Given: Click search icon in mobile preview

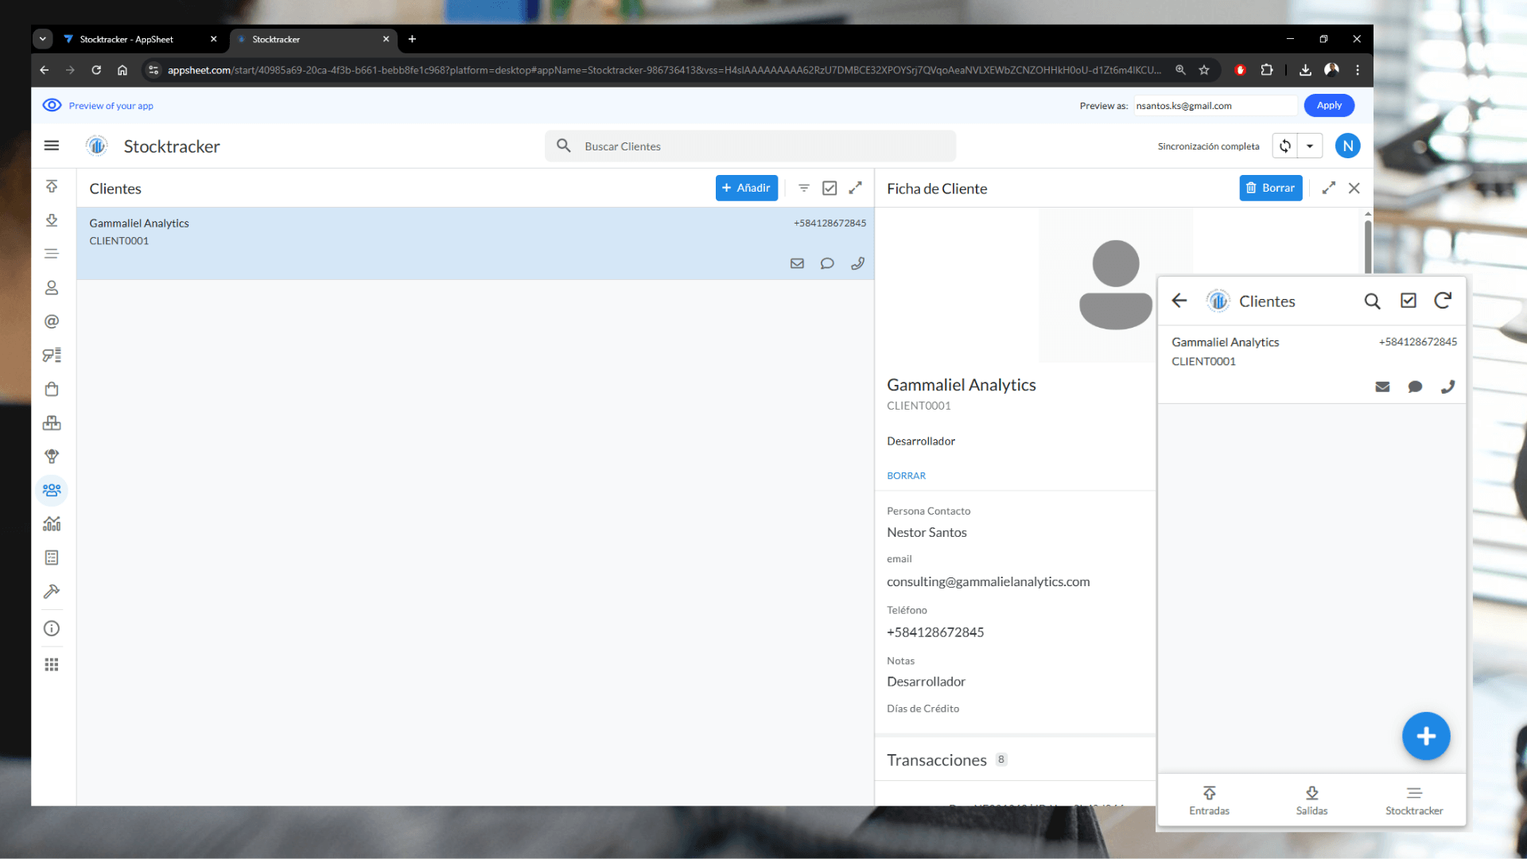Looking at the screenshot, I should pos(1373,301).
